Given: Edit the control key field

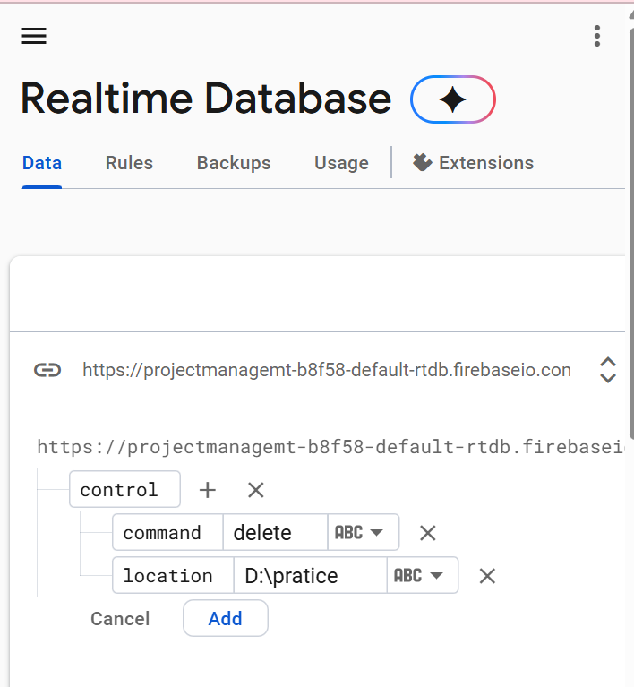Looking at the screenshot, I should [124, 489].
